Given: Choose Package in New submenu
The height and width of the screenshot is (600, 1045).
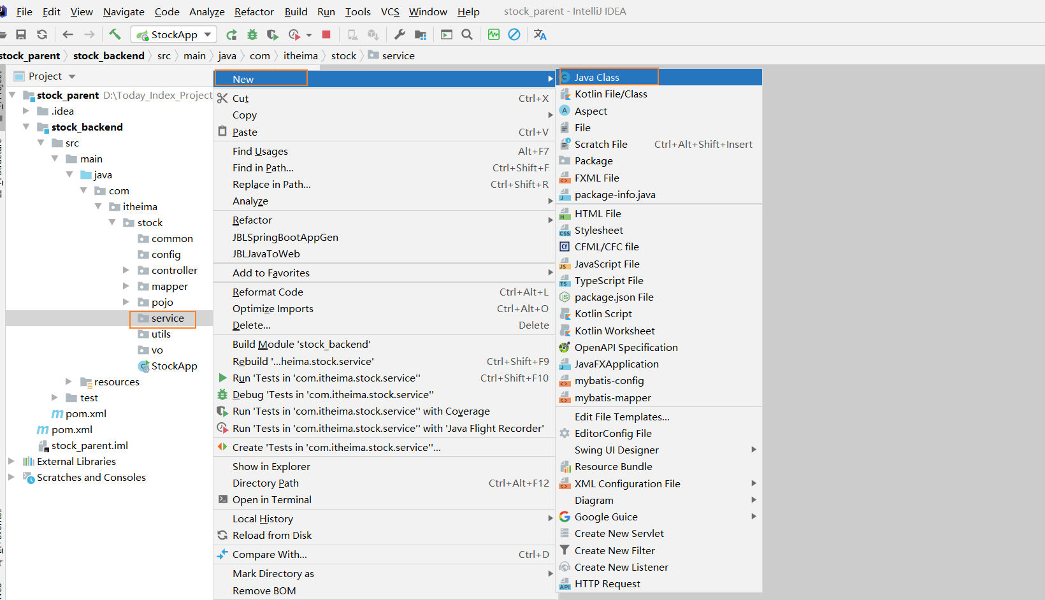Looking at the screenshot, I should pos(659,161).
